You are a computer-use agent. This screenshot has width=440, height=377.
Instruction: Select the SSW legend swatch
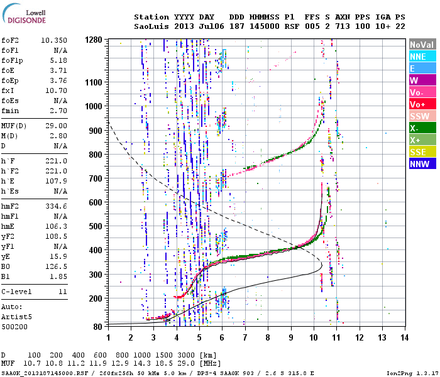point(422,116)
